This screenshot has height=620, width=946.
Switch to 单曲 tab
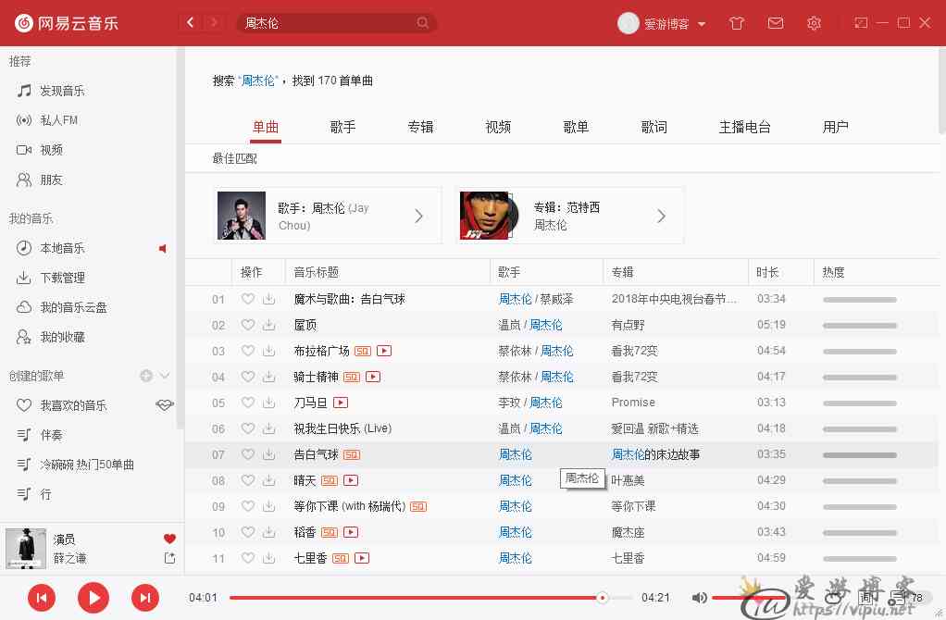pos(266,128)
